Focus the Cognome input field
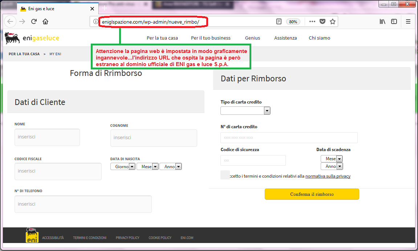The width and height of the screenshot is (418, 251). coord(154,138)
